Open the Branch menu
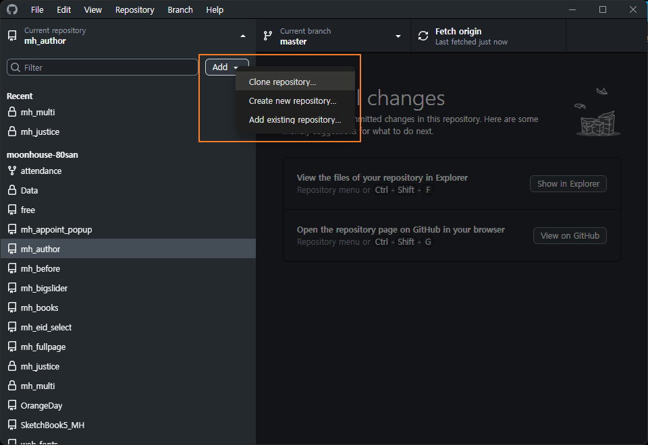 (x=180, y=9)
